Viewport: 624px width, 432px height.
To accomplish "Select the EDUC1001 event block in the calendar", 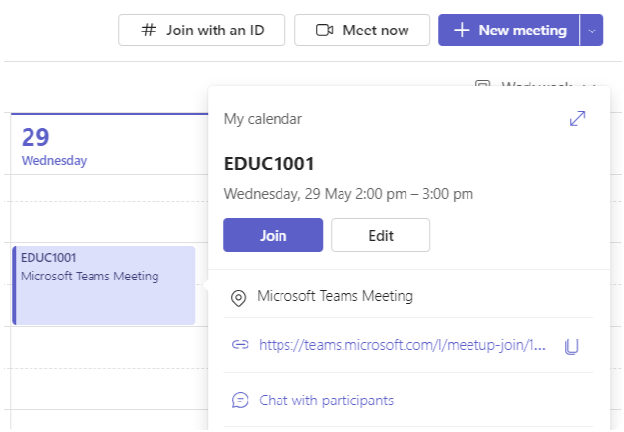I will 103,285.
